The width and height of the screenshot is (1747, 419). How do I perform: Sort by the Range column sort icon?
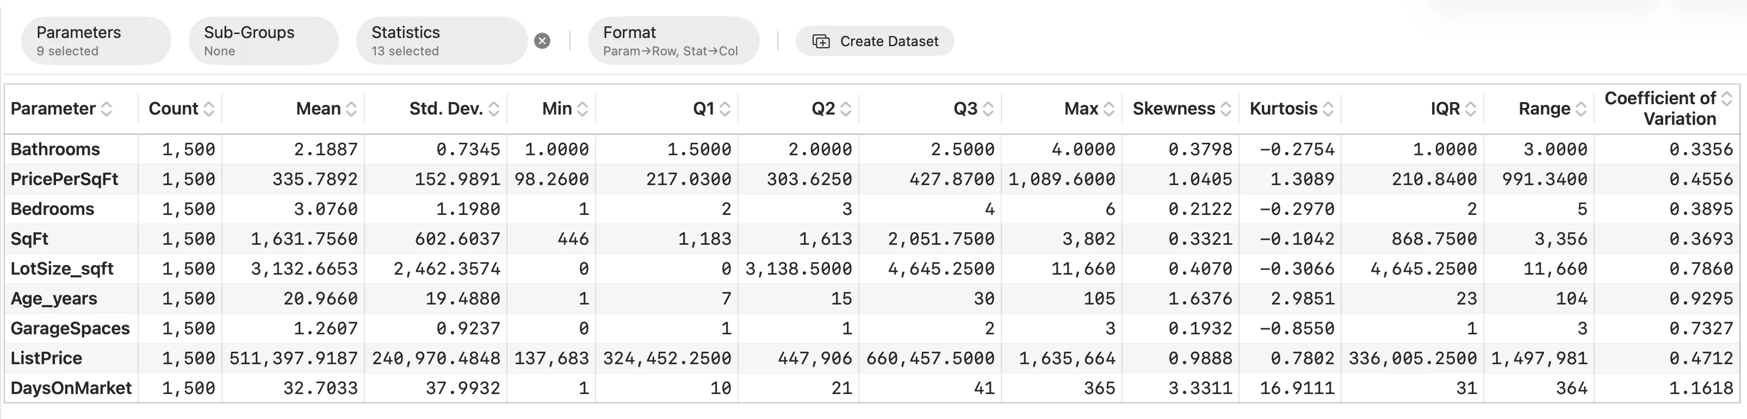1581,109
